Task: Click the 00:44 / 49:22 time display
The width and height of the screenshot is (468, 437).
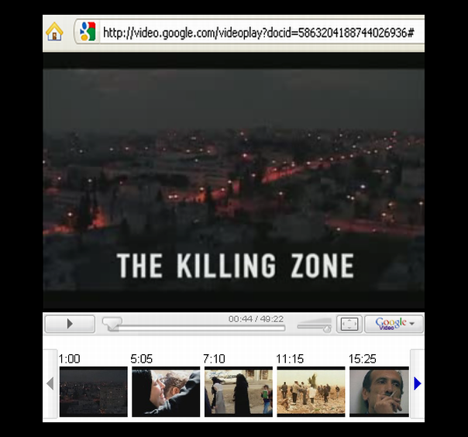Action: click(x=256, y=319)
